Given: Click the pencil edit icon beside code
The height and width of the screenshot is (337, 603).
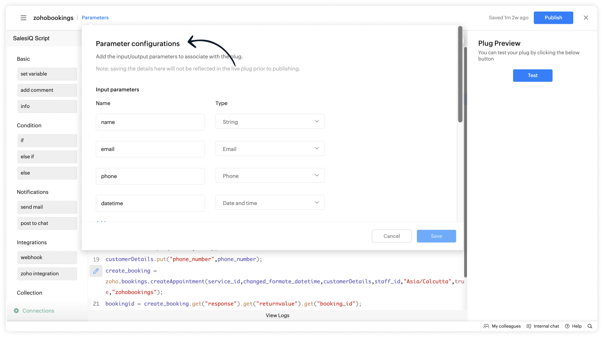Looking at the screenshot, I should click(x=96, y=271).
